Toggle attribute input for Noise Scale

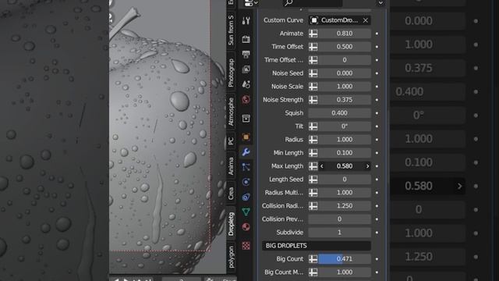point(313,87)
